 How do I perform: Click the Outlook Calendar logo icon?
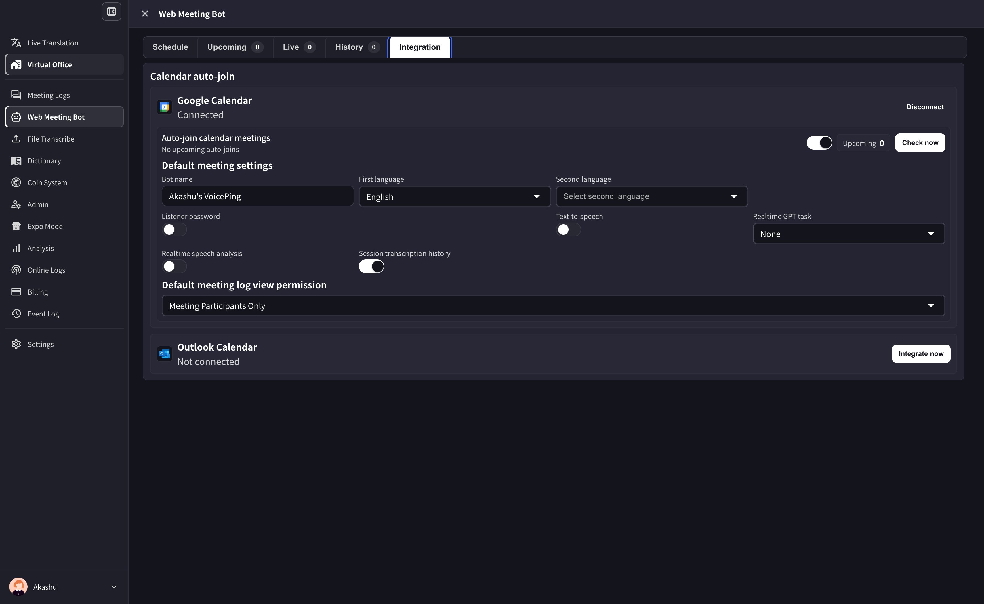[x=165, y=353]
